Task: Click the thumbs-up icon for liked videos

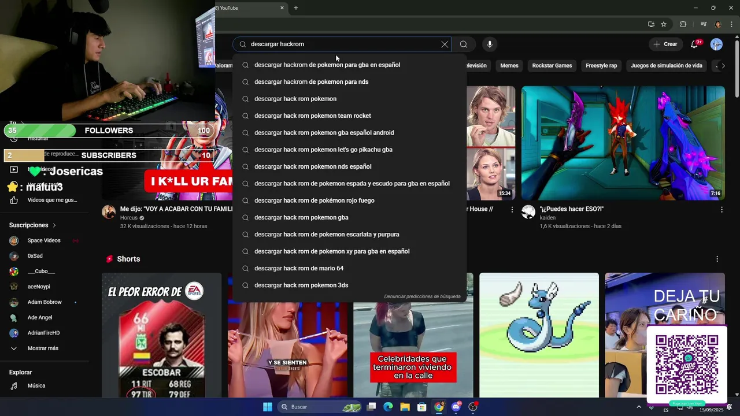Action: [x=14, y=200]
